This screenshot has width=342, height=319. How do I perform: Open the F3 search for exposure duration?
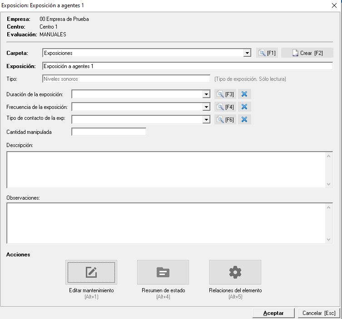(x=225, y=94)
